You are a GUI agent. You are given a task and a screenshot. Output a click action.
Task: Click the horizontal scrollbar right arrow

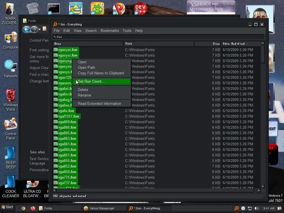(x=259, y=190)
